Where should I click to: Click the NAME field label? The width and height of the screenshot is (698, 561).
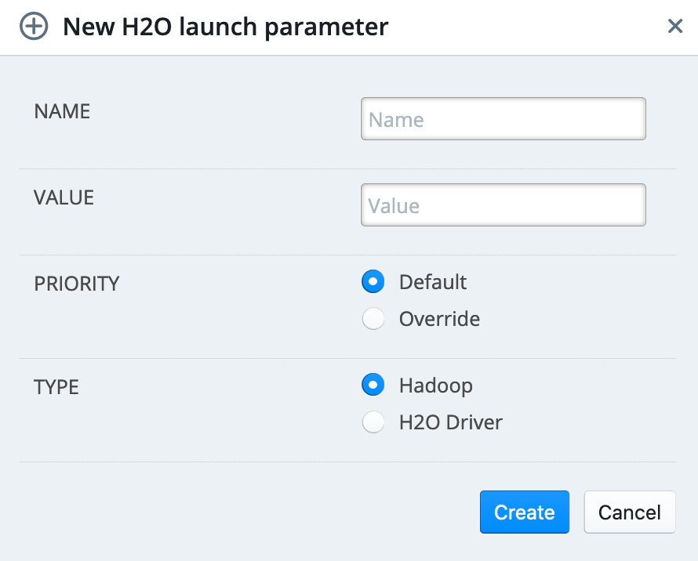point(62,111)
